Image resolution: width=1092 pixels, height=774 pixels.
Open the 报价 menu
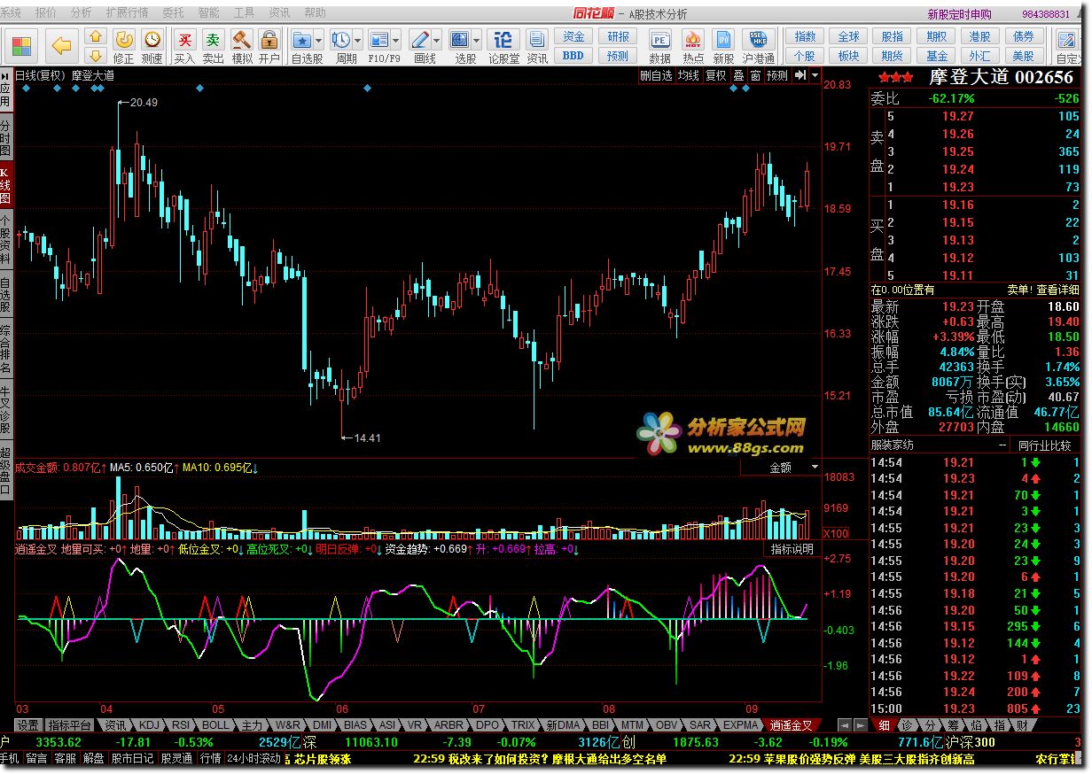pyautogui.click(x=45, y=12)
